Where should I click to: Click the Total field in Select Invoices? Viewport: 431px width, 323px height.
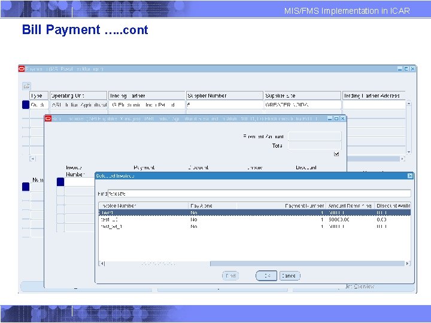click(x=315, y=145)
